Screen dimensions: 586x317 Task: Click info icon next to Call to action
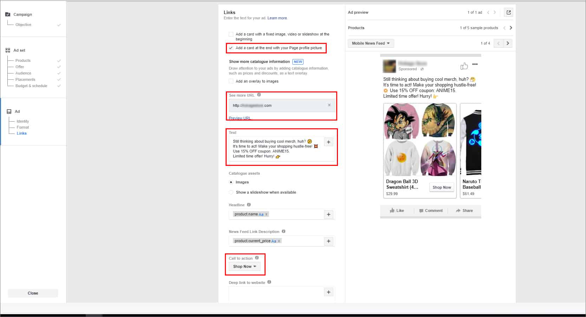(257, 258)
